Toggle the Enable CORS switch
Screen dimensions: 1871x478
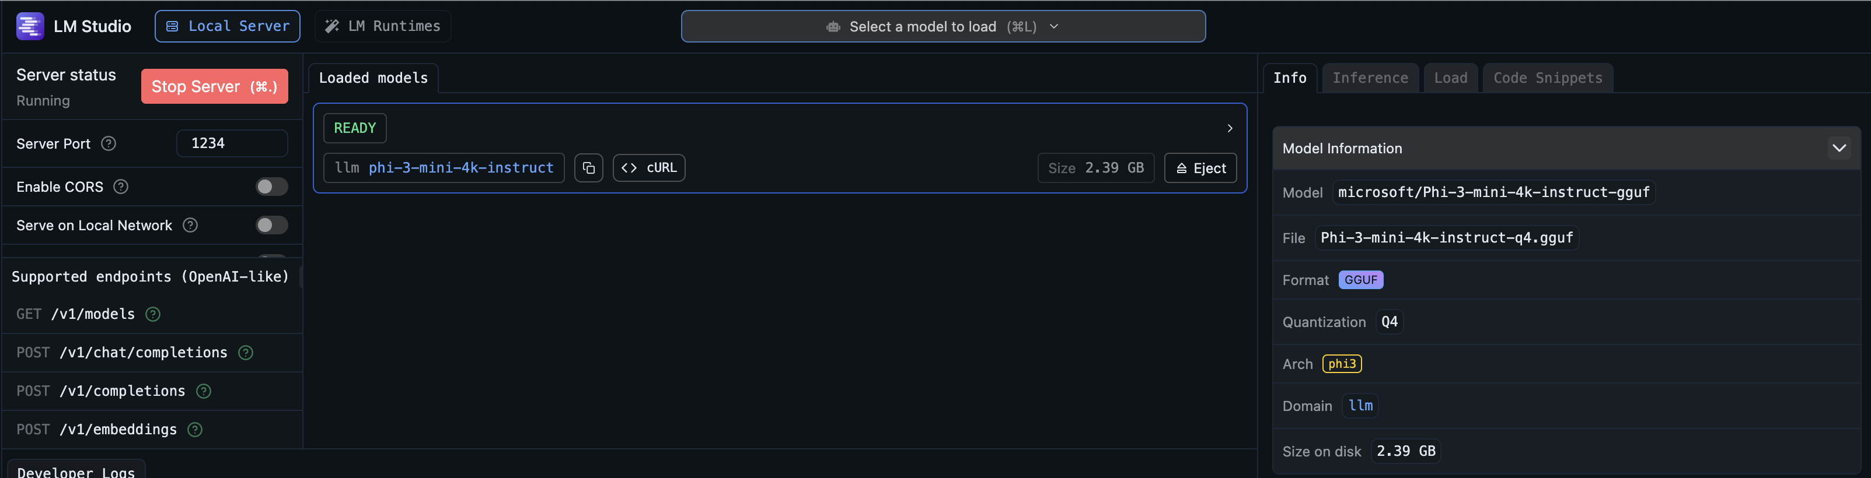[x=271, y=187]
